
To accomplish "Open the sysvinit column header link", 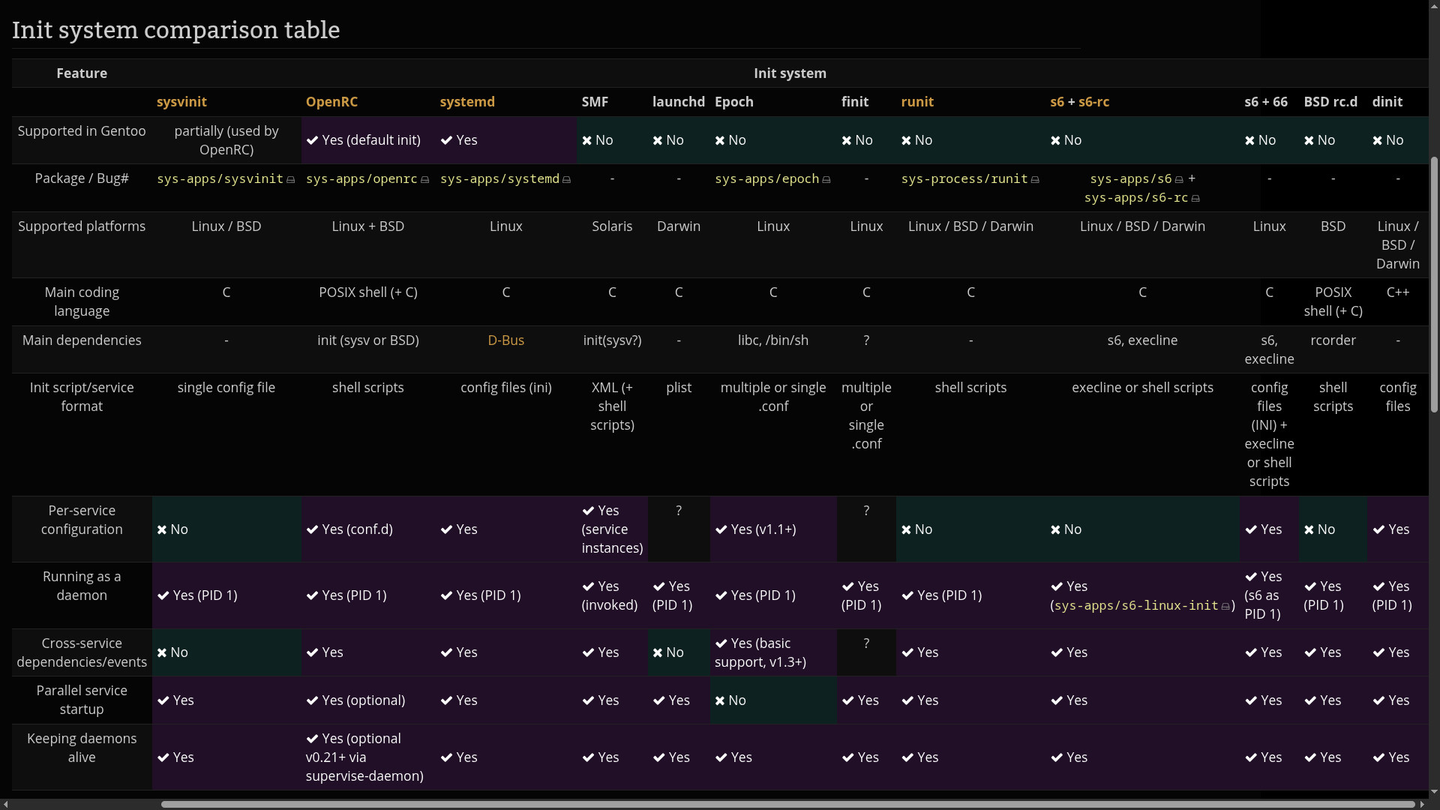I will tap(181, 102).
